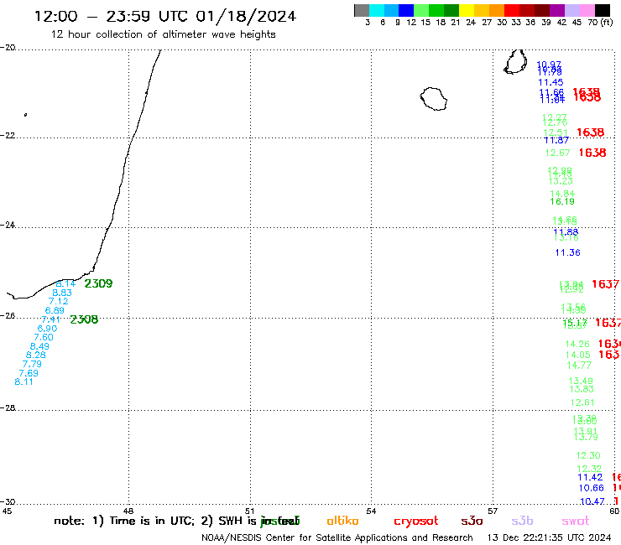Click the wave height value '8.83'
This screenshot has width=621, height=545.
(62, 293)
